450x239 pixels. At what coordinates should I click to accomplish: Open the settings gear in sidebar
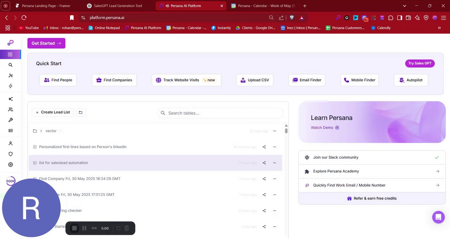pos(11,165)
